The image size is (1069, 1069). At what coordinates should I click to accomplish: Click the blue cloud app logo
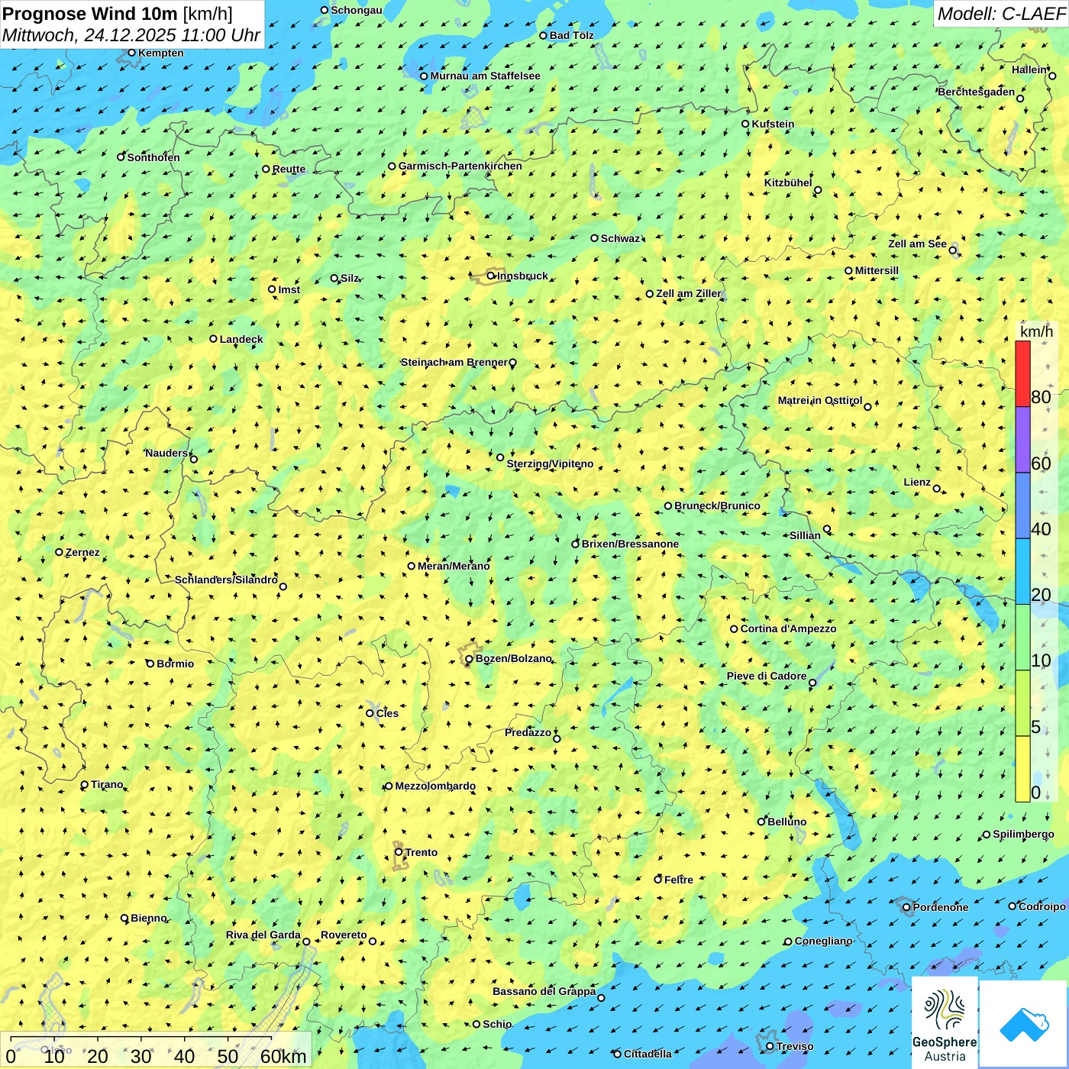1023,1025
